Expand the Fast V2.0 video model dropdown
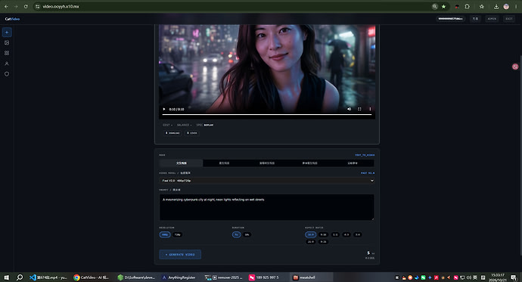This screenshot has height=282, width=522. pyautogui.click(x=266, y=181)
